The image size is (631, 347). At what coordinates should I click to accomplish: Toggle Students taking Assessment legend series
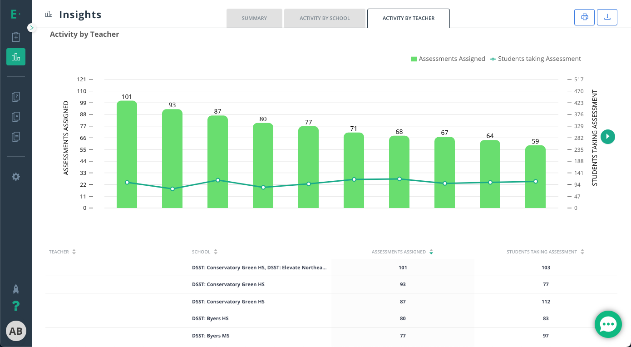[x=536, y=59]
